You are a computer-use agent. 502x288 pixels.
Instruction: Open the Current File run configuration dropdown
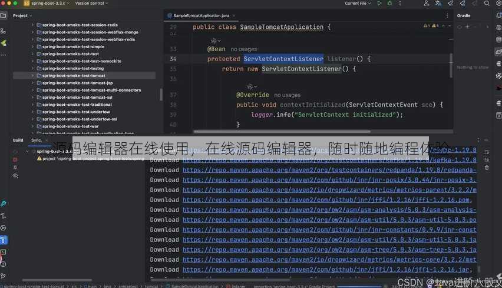tap(358, 3)
